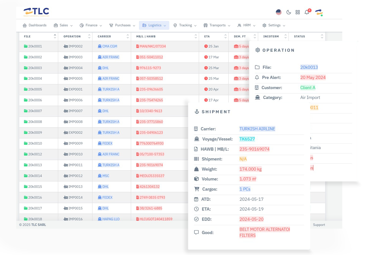Image resolution: width=376 pixels, height=255 pixels.
Task: Click the clock icon beside 25 Jan ETA
Action: [206, 46]
